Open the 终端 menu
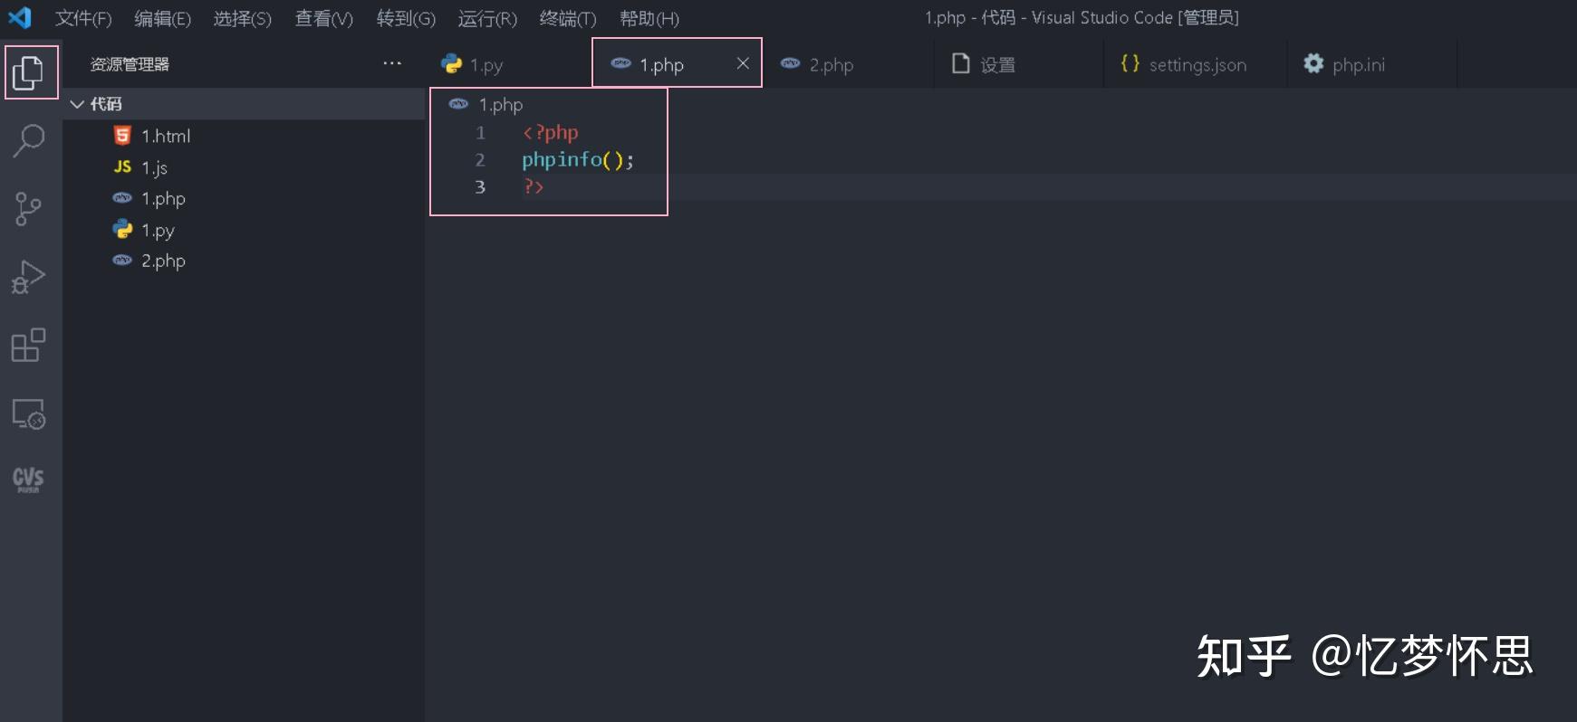Viewport: 1577px width, 722px height. (567, 18)
